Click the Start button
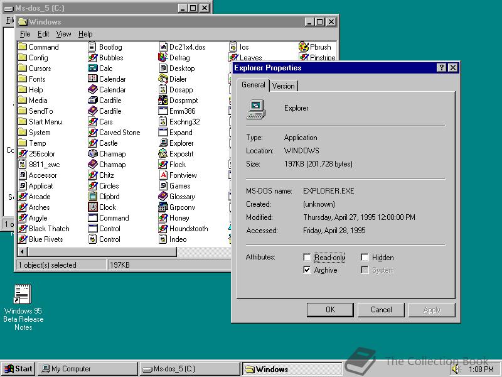 coord(18,369)
